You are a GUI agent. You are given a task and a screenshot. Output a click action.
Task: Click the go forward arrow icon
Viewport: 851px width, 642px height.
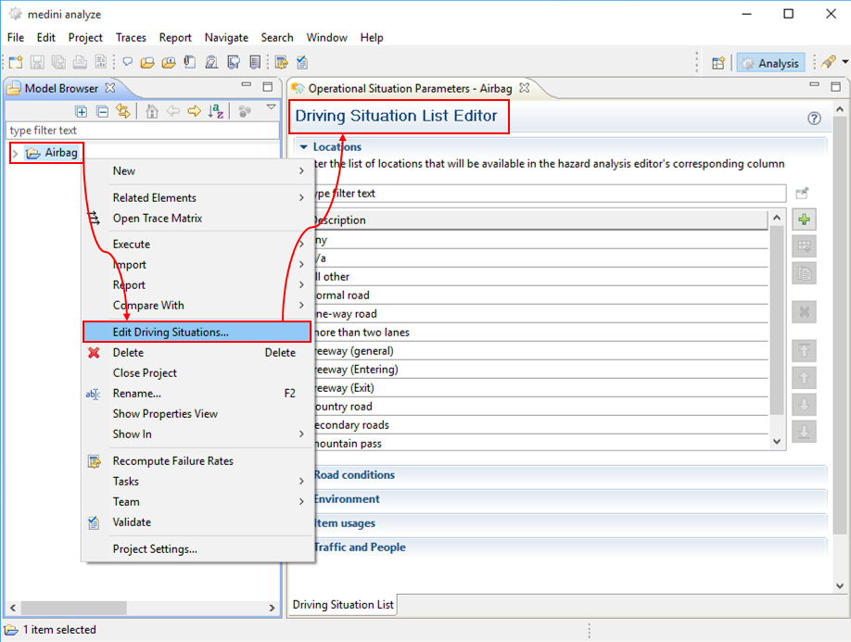(194, 111)
